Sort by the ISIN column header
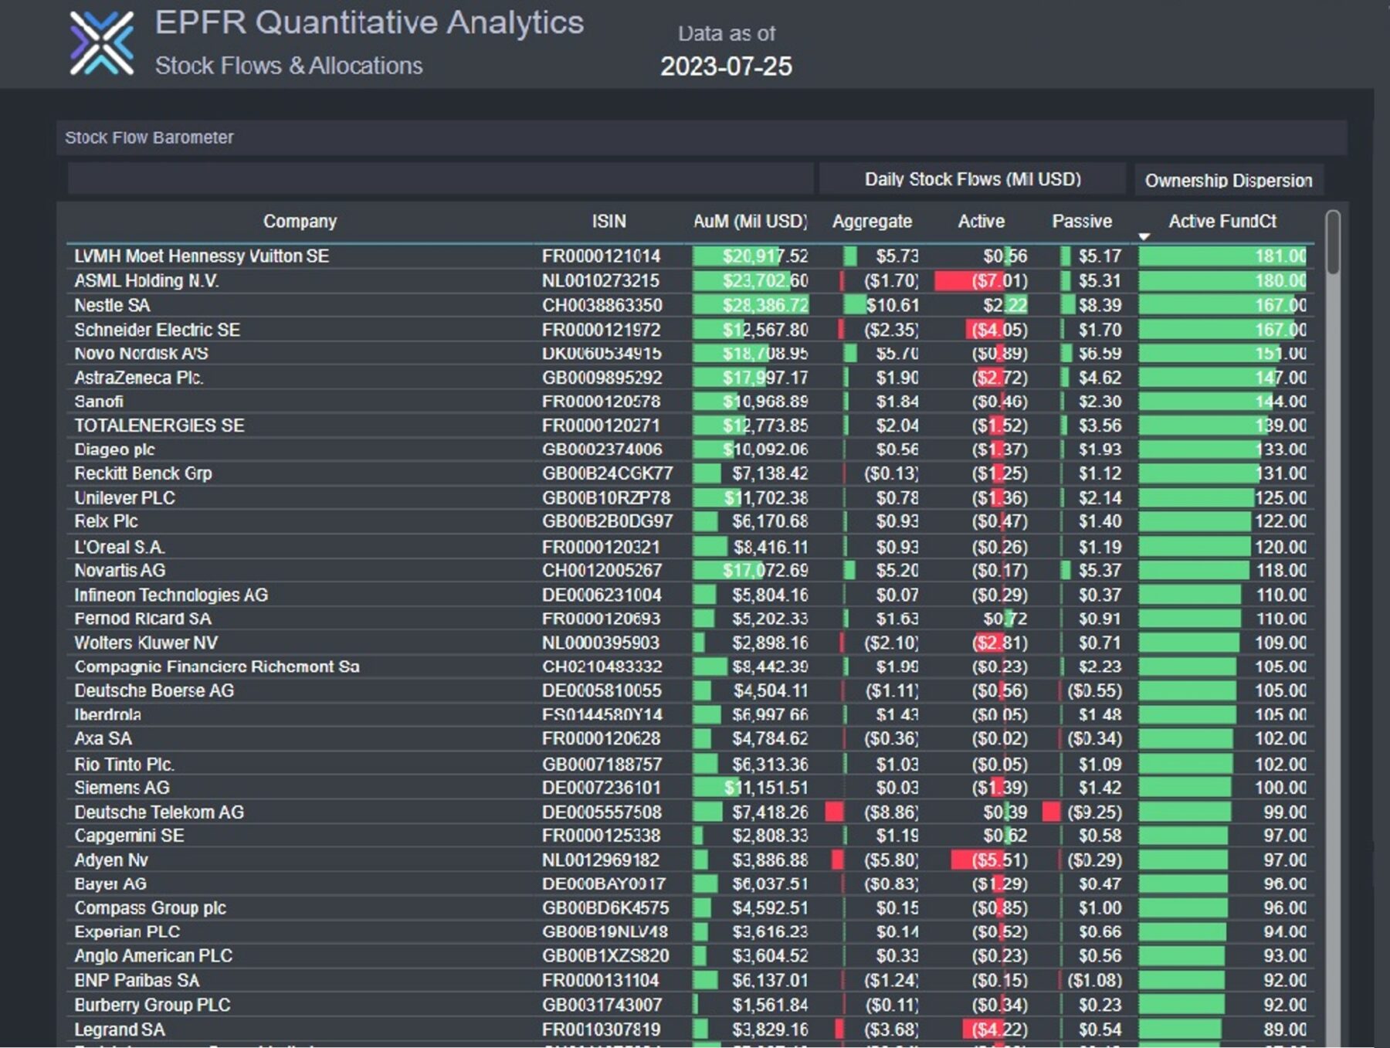The width and height of the screenshot is (1390, 1048). [609, 222]
